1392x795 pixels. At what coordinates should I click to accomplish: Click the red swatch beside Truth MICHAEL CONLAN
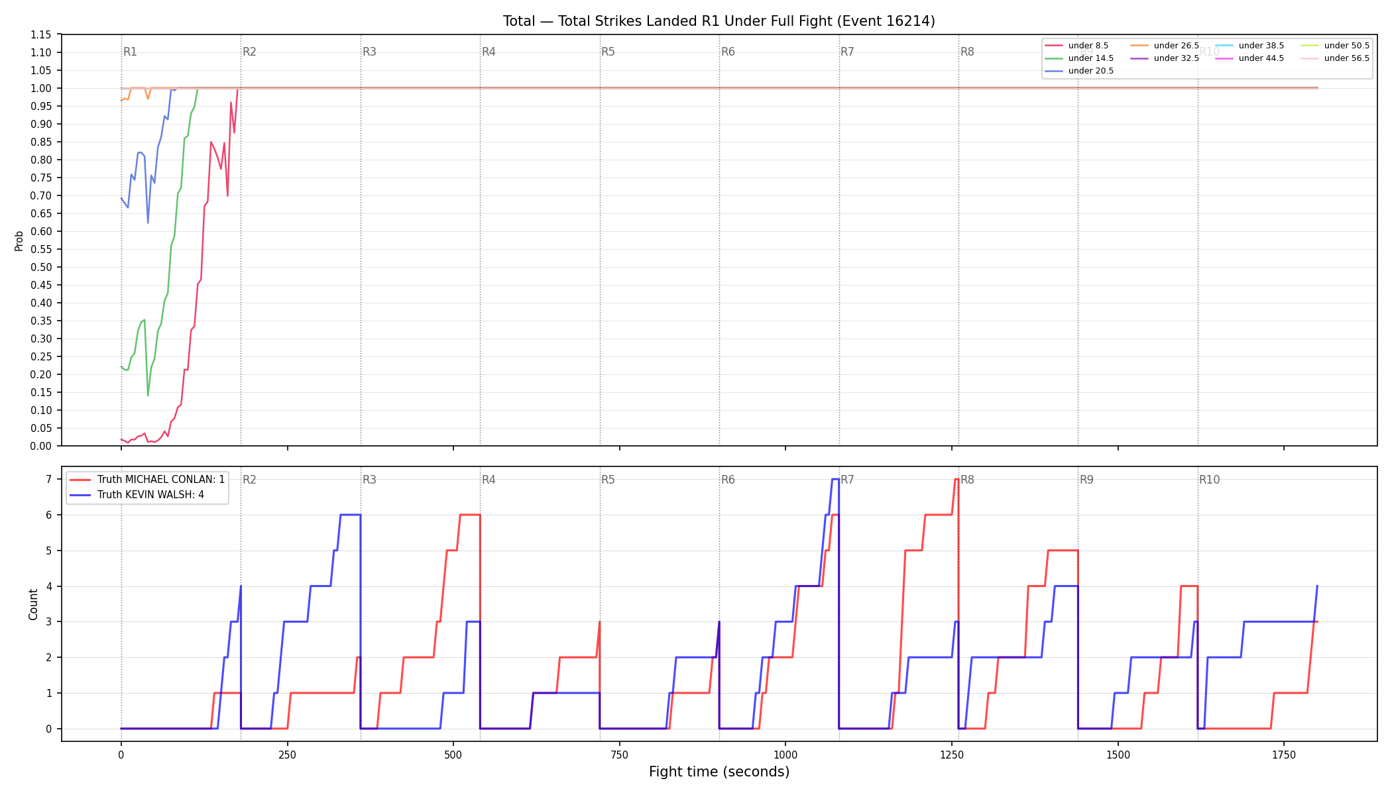click(80, 480)
